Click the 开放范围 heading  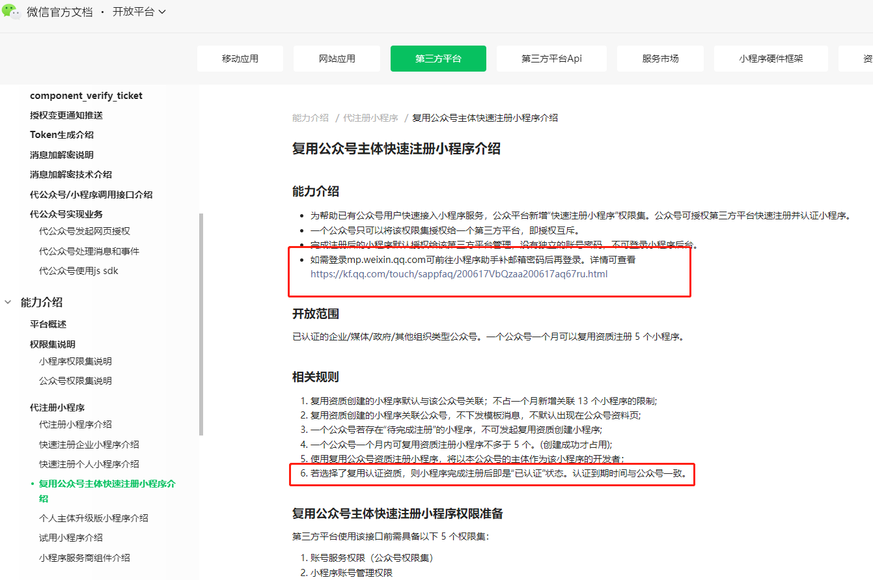316,314
